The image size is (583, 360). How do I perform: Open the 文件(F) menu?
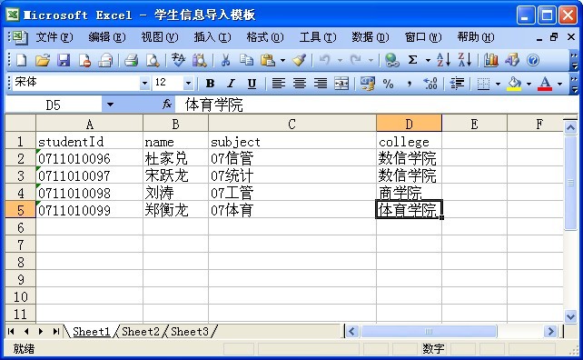pyautogui.click(x=54, y=37)
